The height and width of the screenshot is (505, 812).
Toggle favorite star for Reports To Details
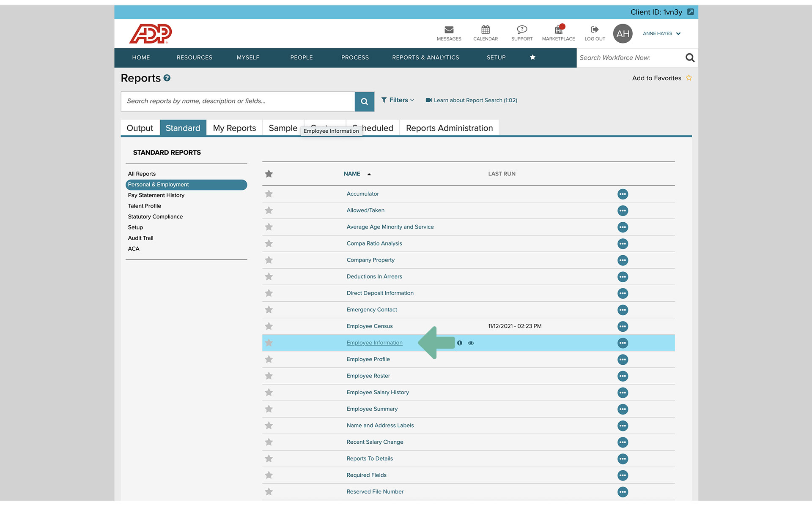pyautogui.click(x=269, y=459)
